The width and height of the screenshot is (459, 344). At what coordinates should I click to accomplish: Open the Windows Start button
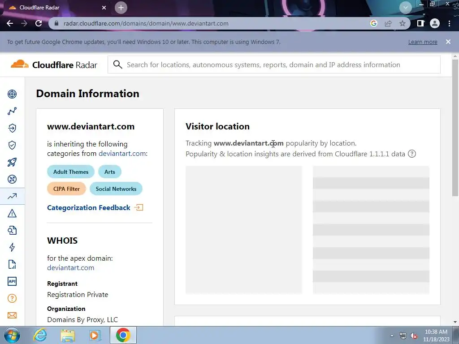tap(12, 335)
